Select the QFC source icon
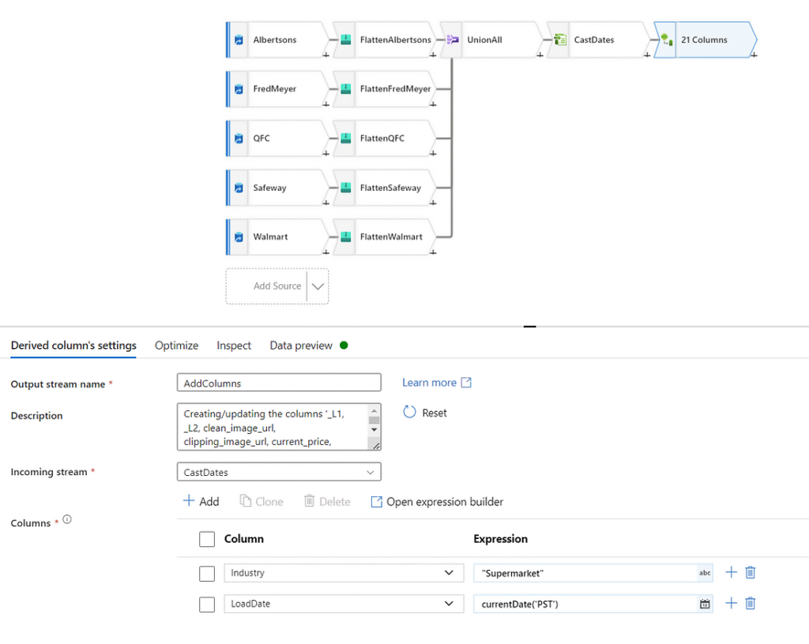Image resolution: width=809 pixels, height=644 pixels. pos(239,138)
